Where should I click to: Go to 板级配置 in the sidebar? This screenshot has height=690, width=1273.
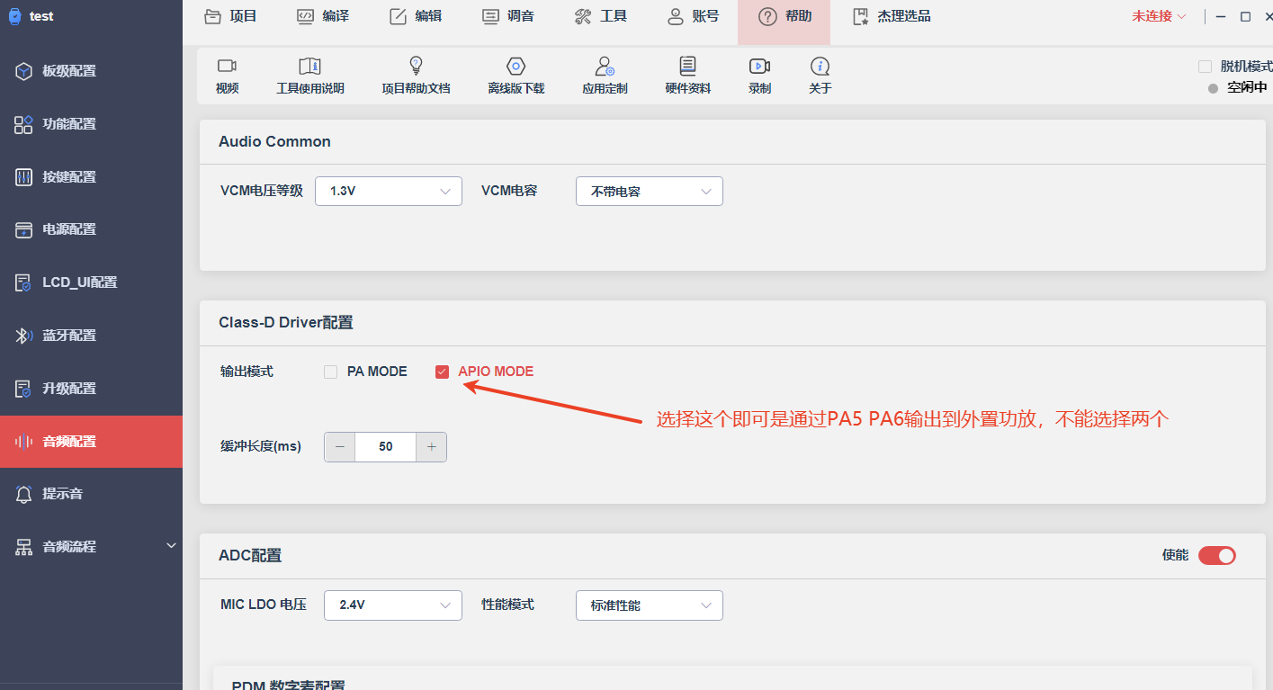click(x=91, y=71)
